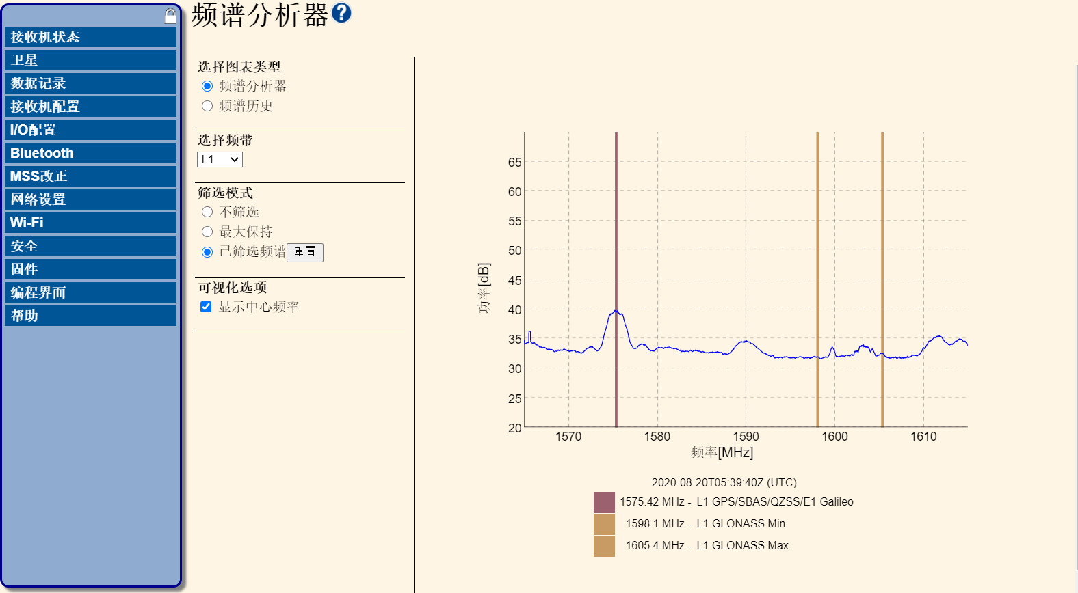This screenshot has height=593, width=1078.
Task: Open the Bluetooth settings menu
Action: point(90,153)
